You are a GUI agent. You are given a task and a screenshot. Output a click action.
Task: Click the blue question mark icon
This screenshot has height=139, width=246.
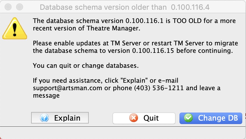pos(44,118)
